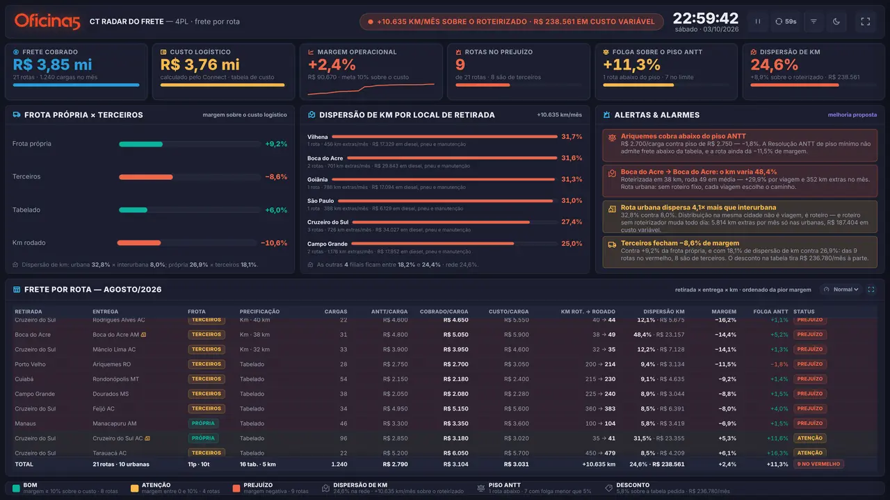The image size is (890, 500).
Task: Pause the dashboard auto-rotation
Action: pos(758,22)
